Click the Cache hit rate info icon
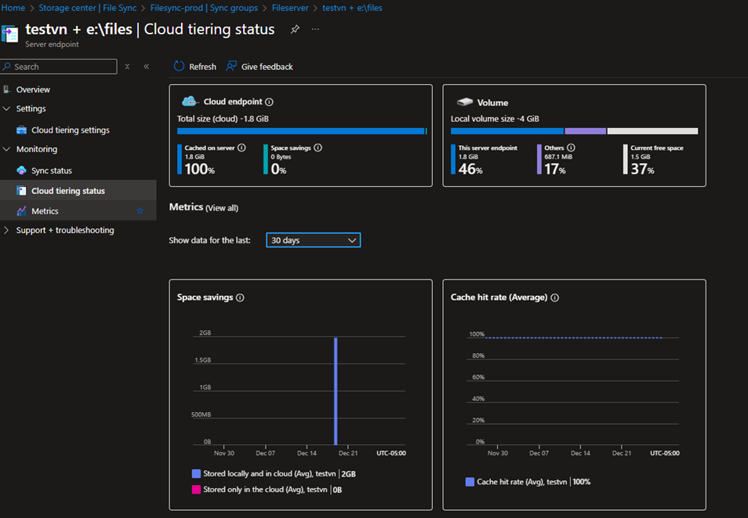748x518 pixels. click(555, 298)
